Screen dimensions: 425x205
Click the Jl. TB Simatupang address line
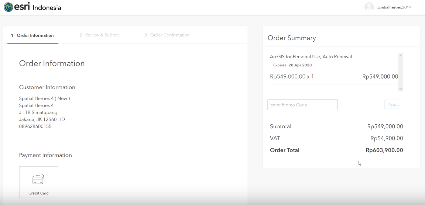click(38, 112)
